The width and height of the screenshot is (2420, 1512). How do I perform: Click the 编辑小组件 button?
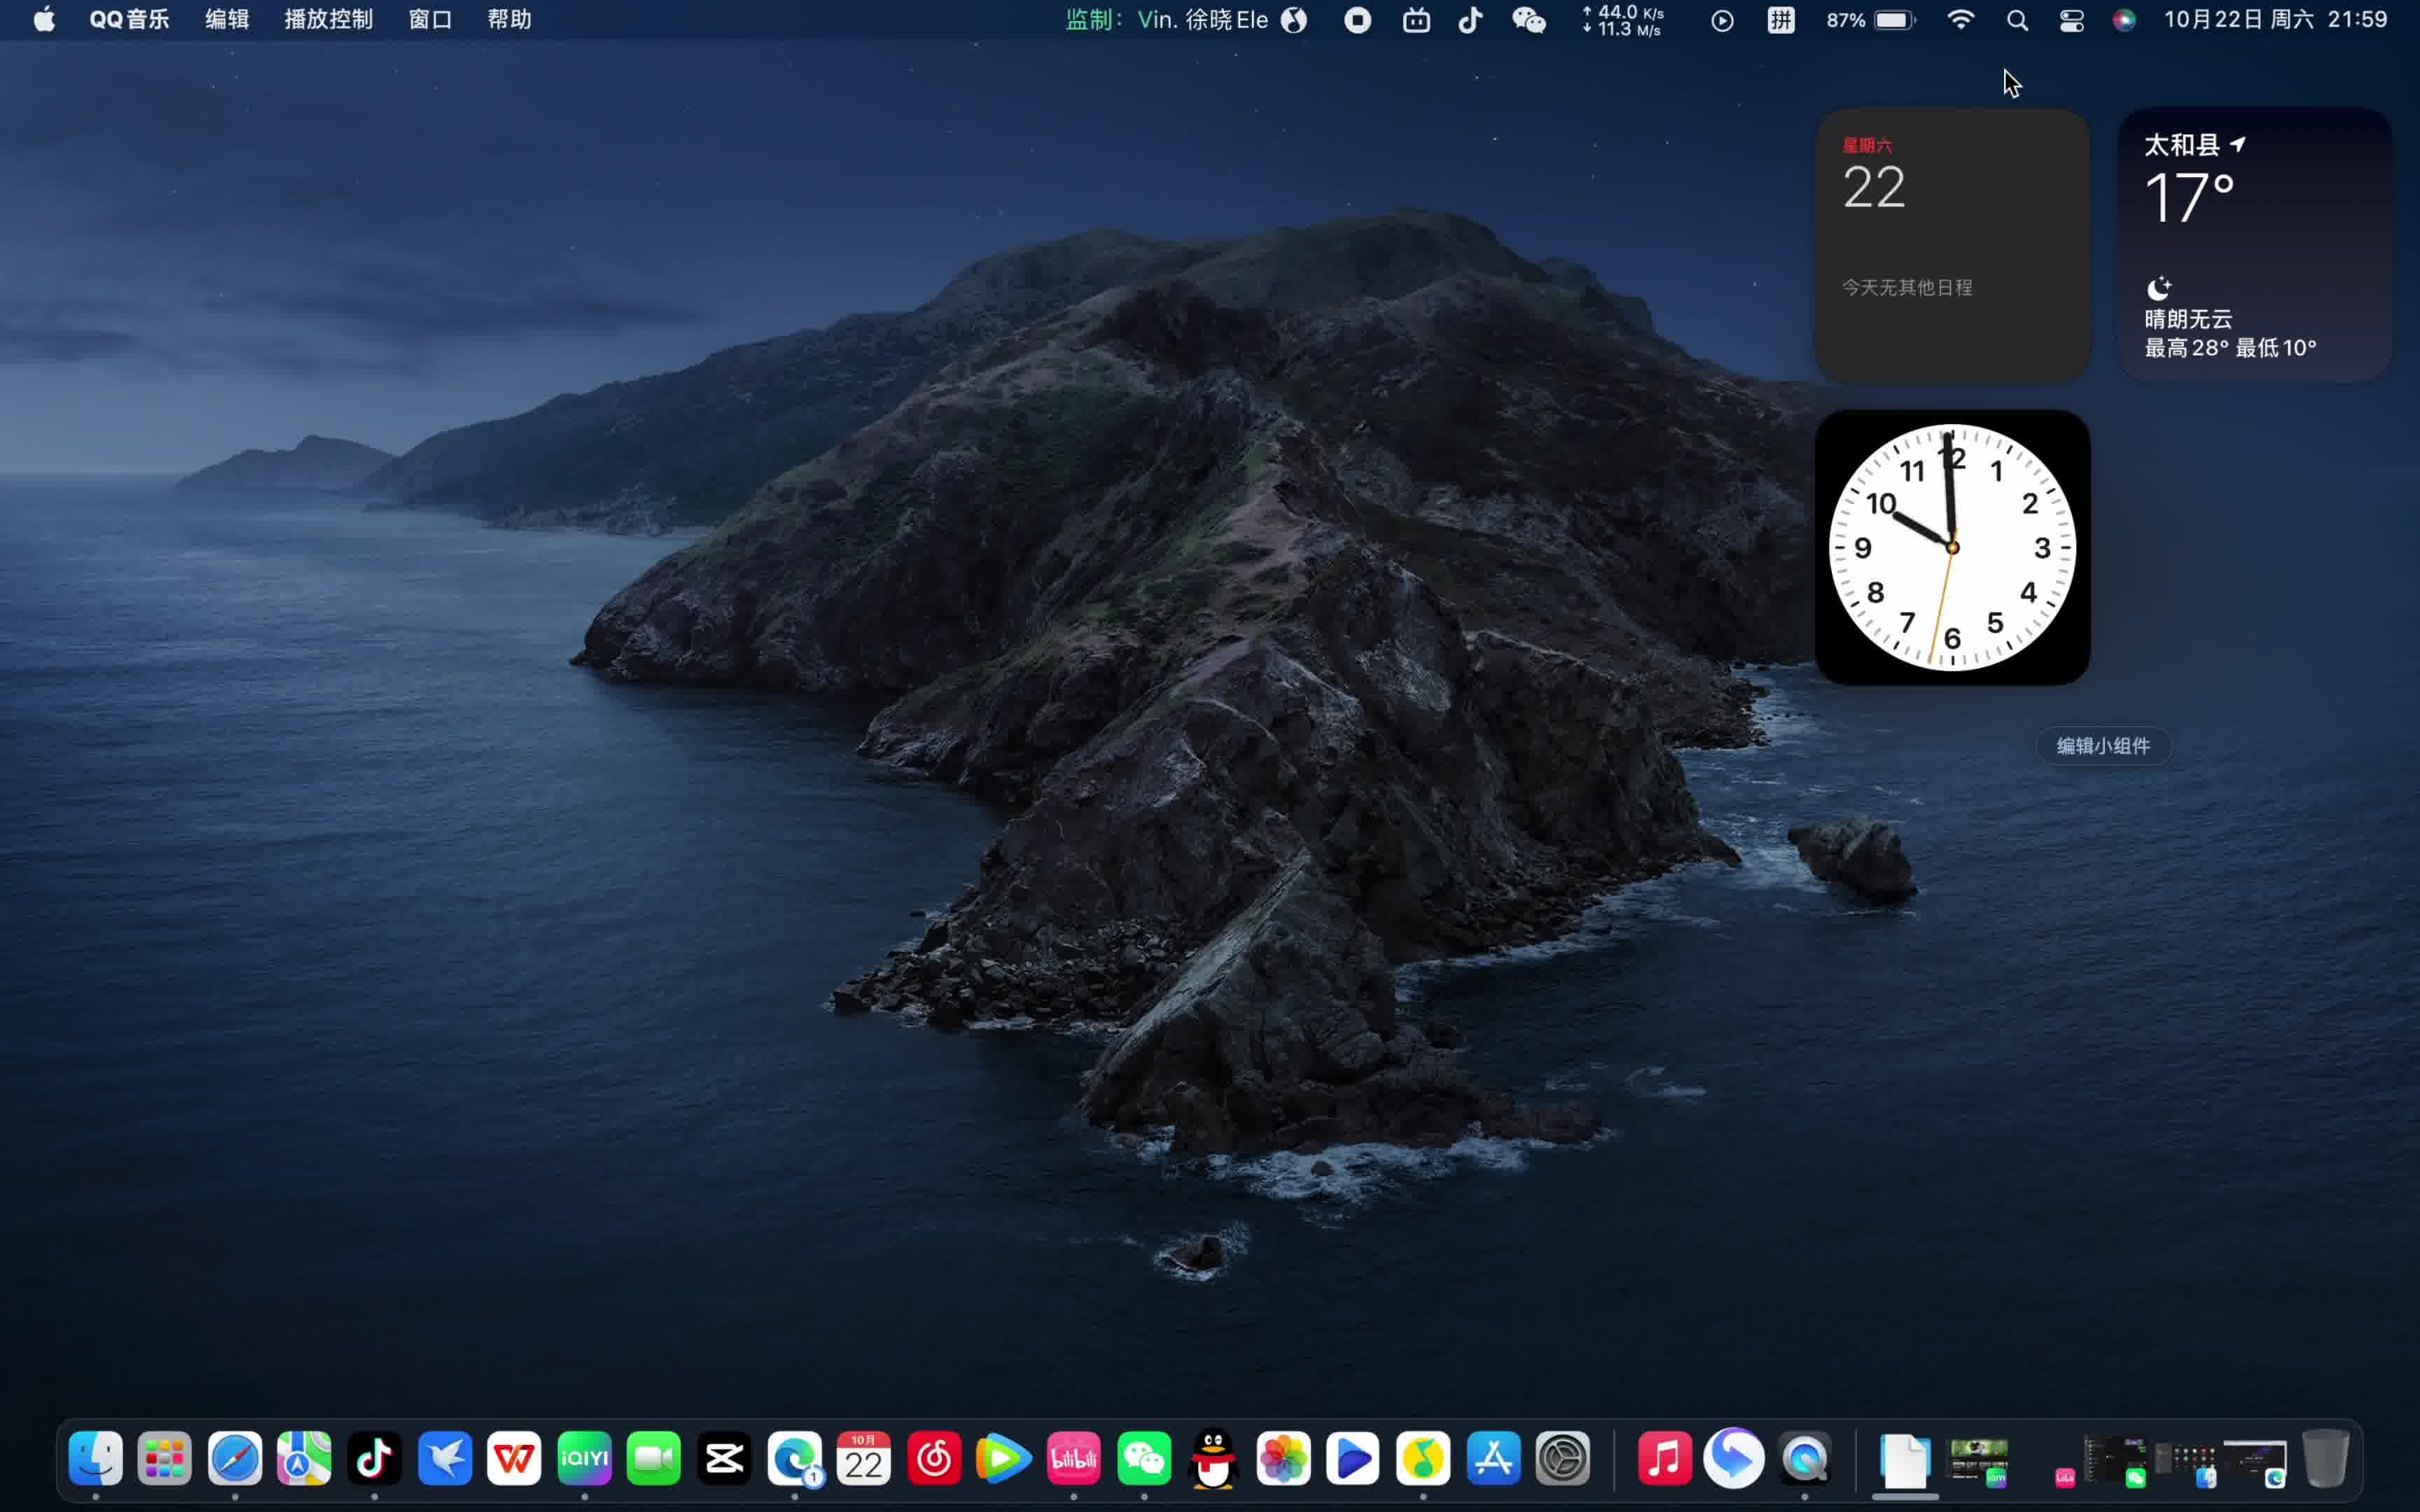click(x=2103, y=746)
